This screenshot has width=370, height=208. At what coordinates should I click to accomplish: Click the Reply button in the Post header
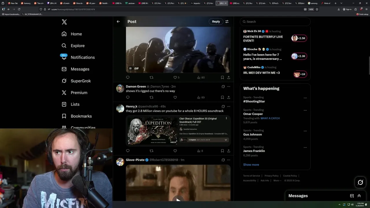click(216, 21)
